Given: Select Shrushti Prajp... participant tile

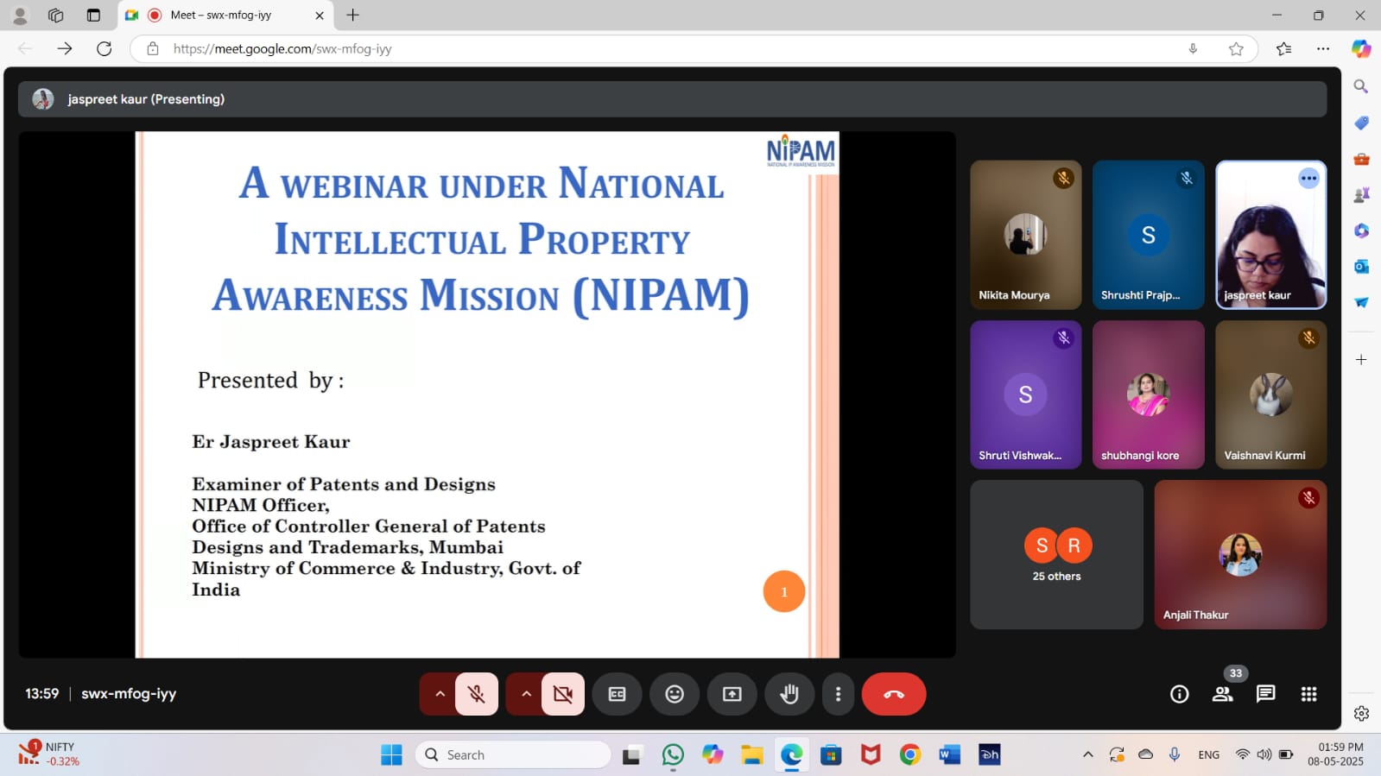Looking at the screenshot, I should click(1148, 235).
